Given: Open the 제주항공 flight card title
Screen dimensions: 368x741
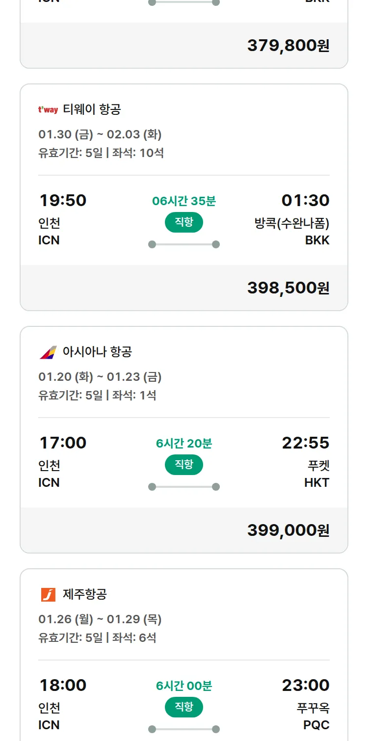Looking at the screenshot, I should click(x=85, y=594).
